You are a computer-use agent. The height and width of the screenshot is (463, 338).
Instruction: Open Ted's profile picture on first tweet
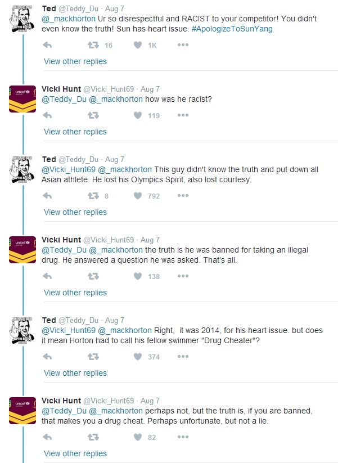tap(22, 19)
